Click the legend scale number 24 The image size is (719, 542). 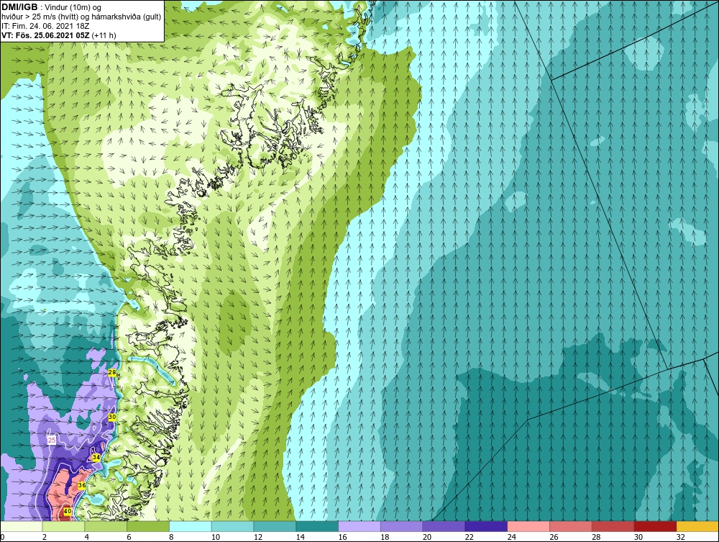pos(511,537)
